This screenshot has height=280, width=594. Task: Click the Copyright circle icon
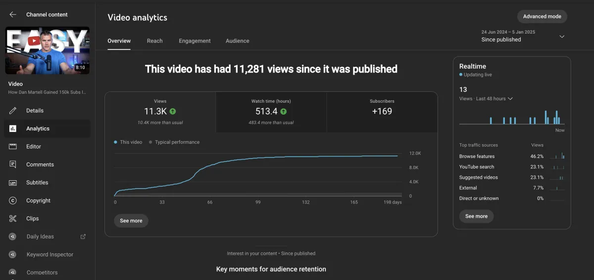pyautogui.click(x=13, y=200)
